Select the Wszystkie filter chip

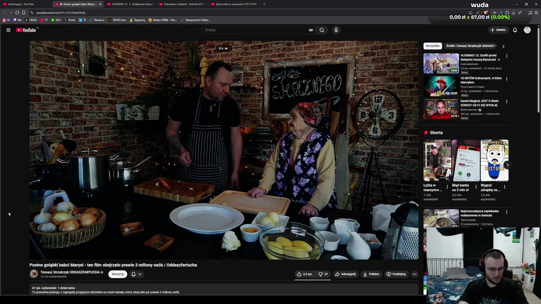[432, 46]
